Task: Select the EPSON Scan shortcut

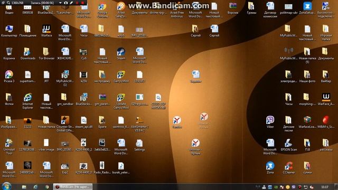Action: (289, 145)
